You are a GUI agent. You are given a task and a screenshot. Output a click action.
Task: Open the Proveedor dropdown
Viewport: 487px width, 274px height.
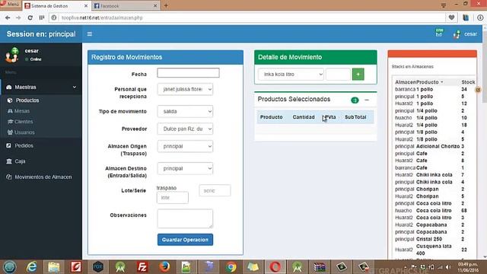(x=185, y=129)
